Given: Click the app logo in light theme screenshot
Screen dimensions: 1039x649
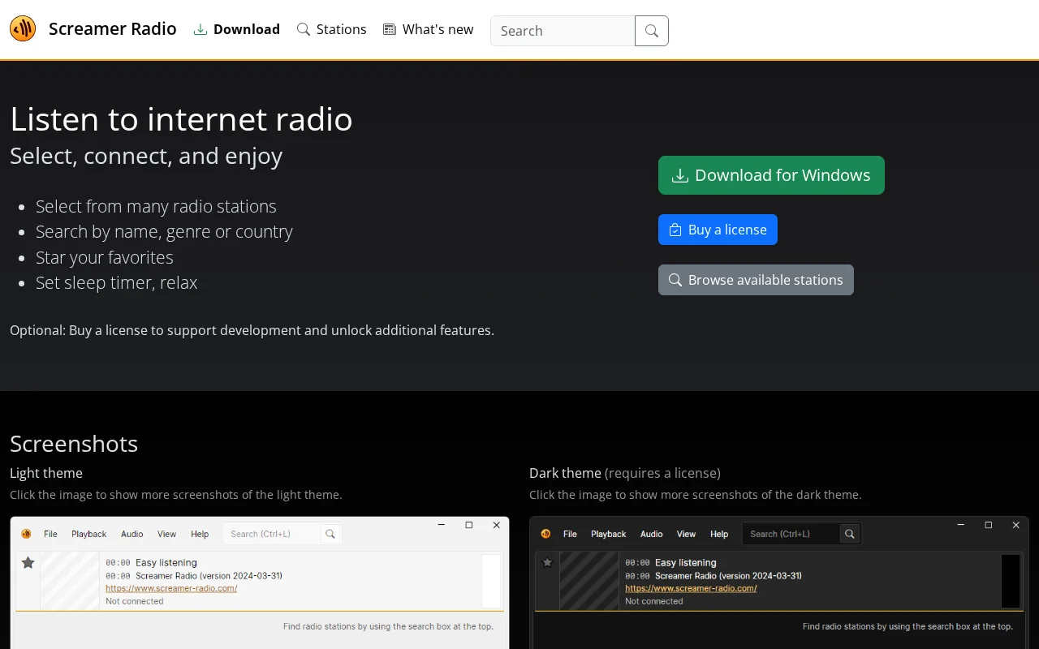Looking at the screenshot, I should pos(26,534).
